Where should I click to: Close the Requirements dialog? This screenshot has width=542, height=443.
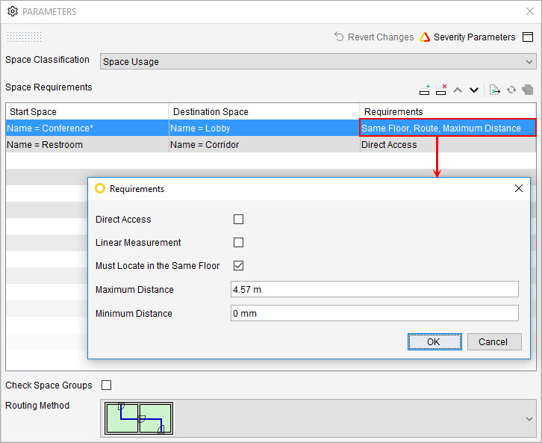(519, 188)
